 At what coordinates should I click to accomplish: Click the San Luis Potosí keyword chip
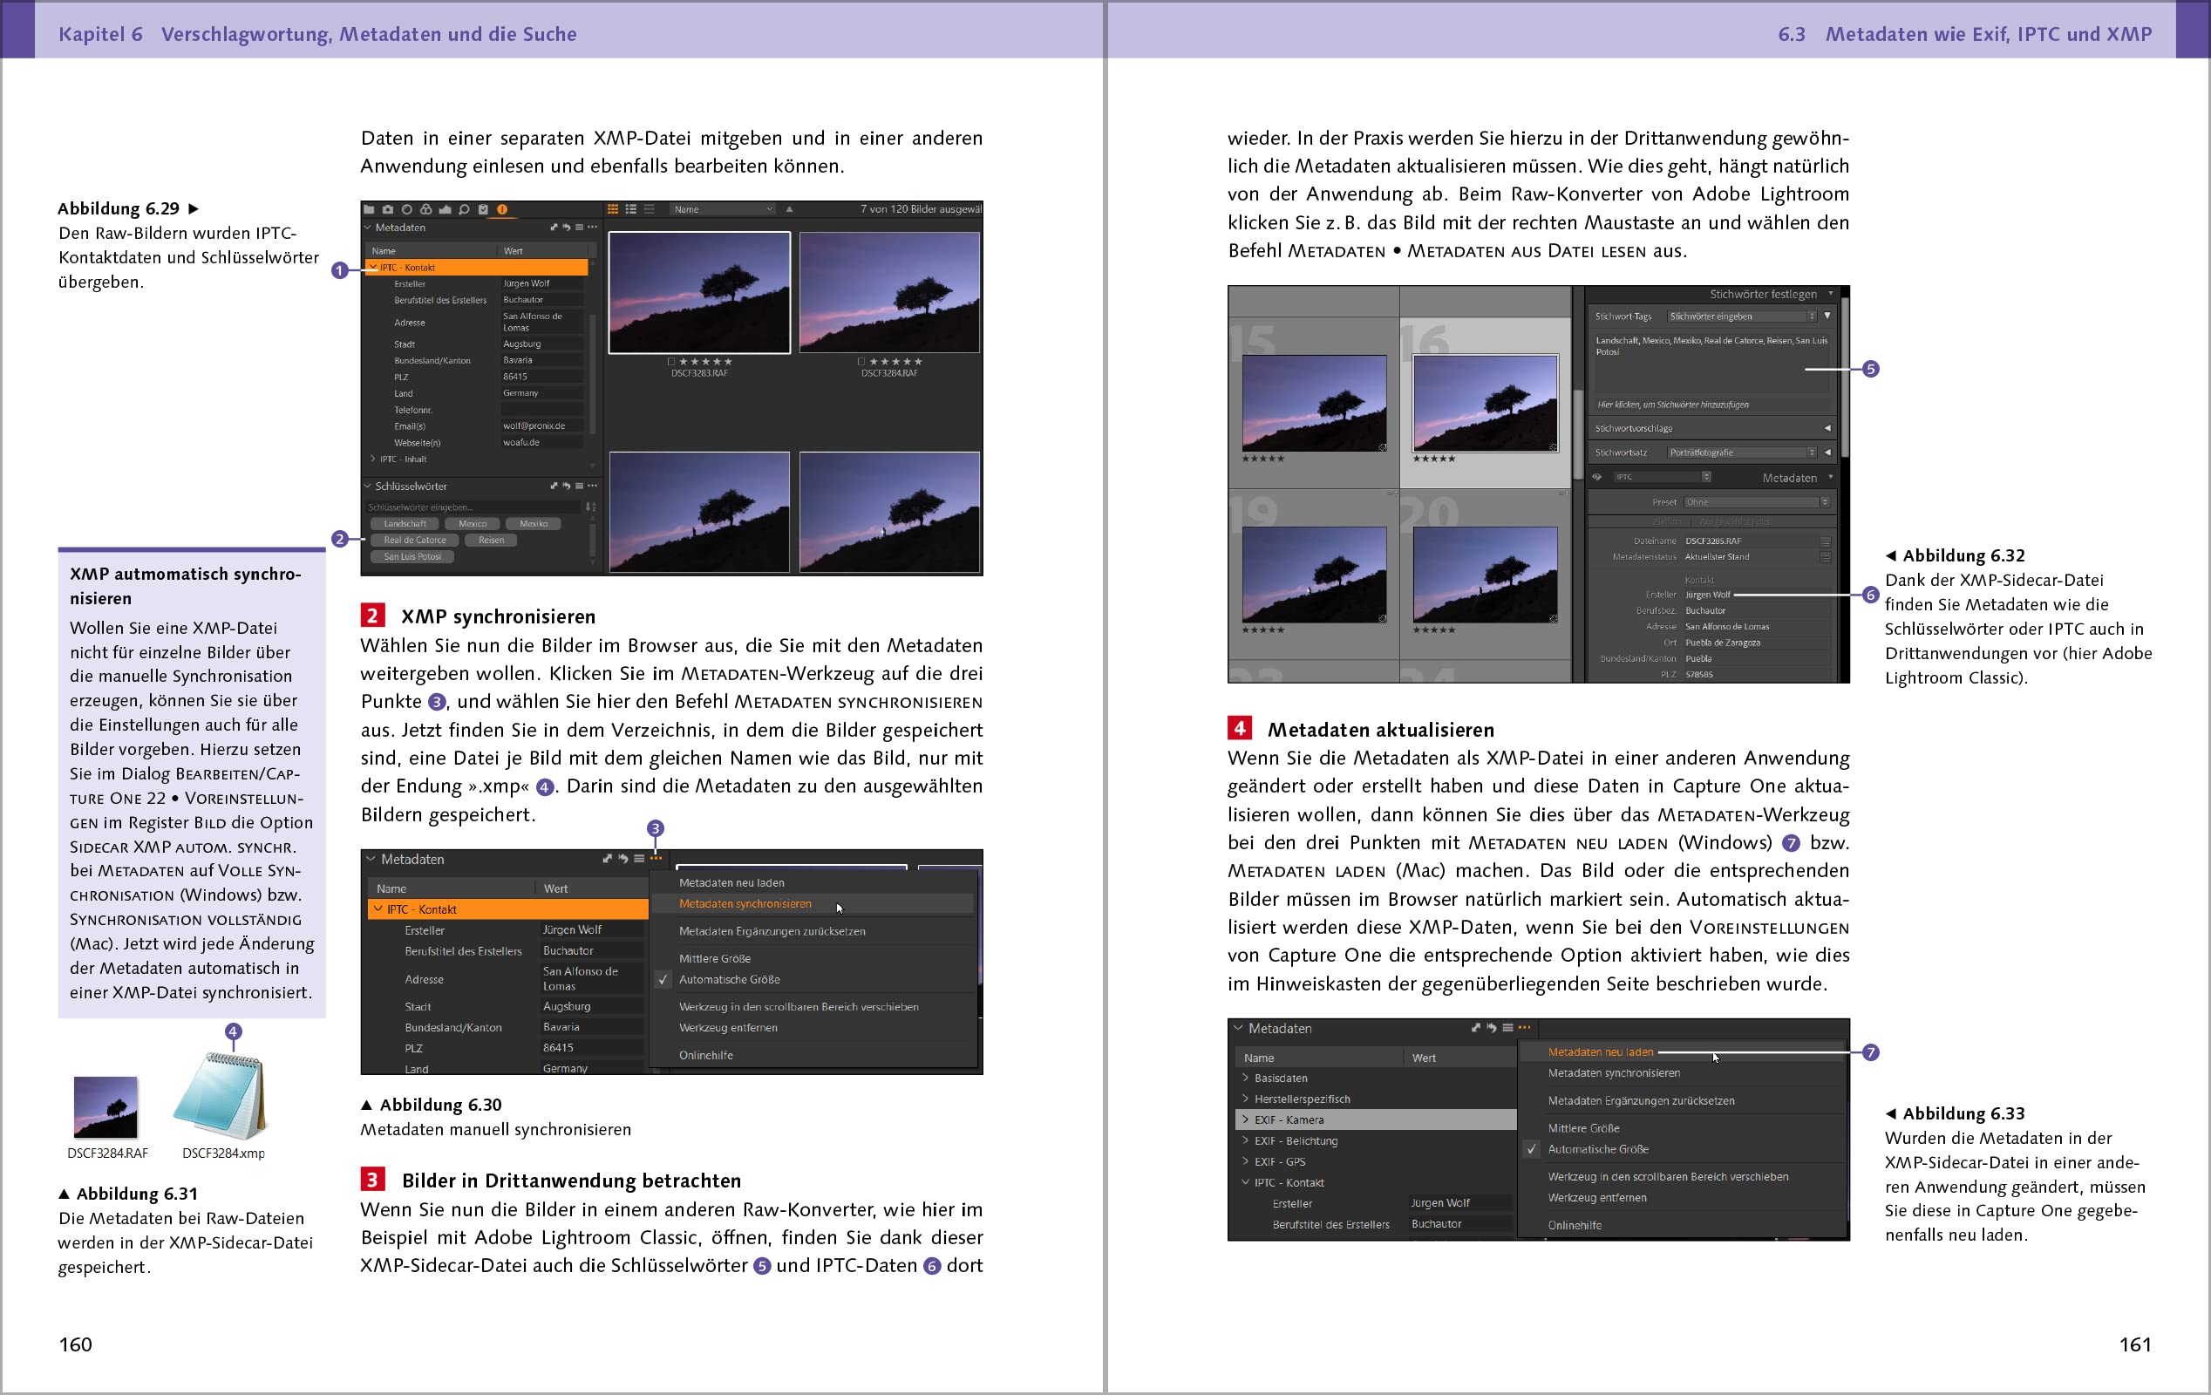(412, 556)
